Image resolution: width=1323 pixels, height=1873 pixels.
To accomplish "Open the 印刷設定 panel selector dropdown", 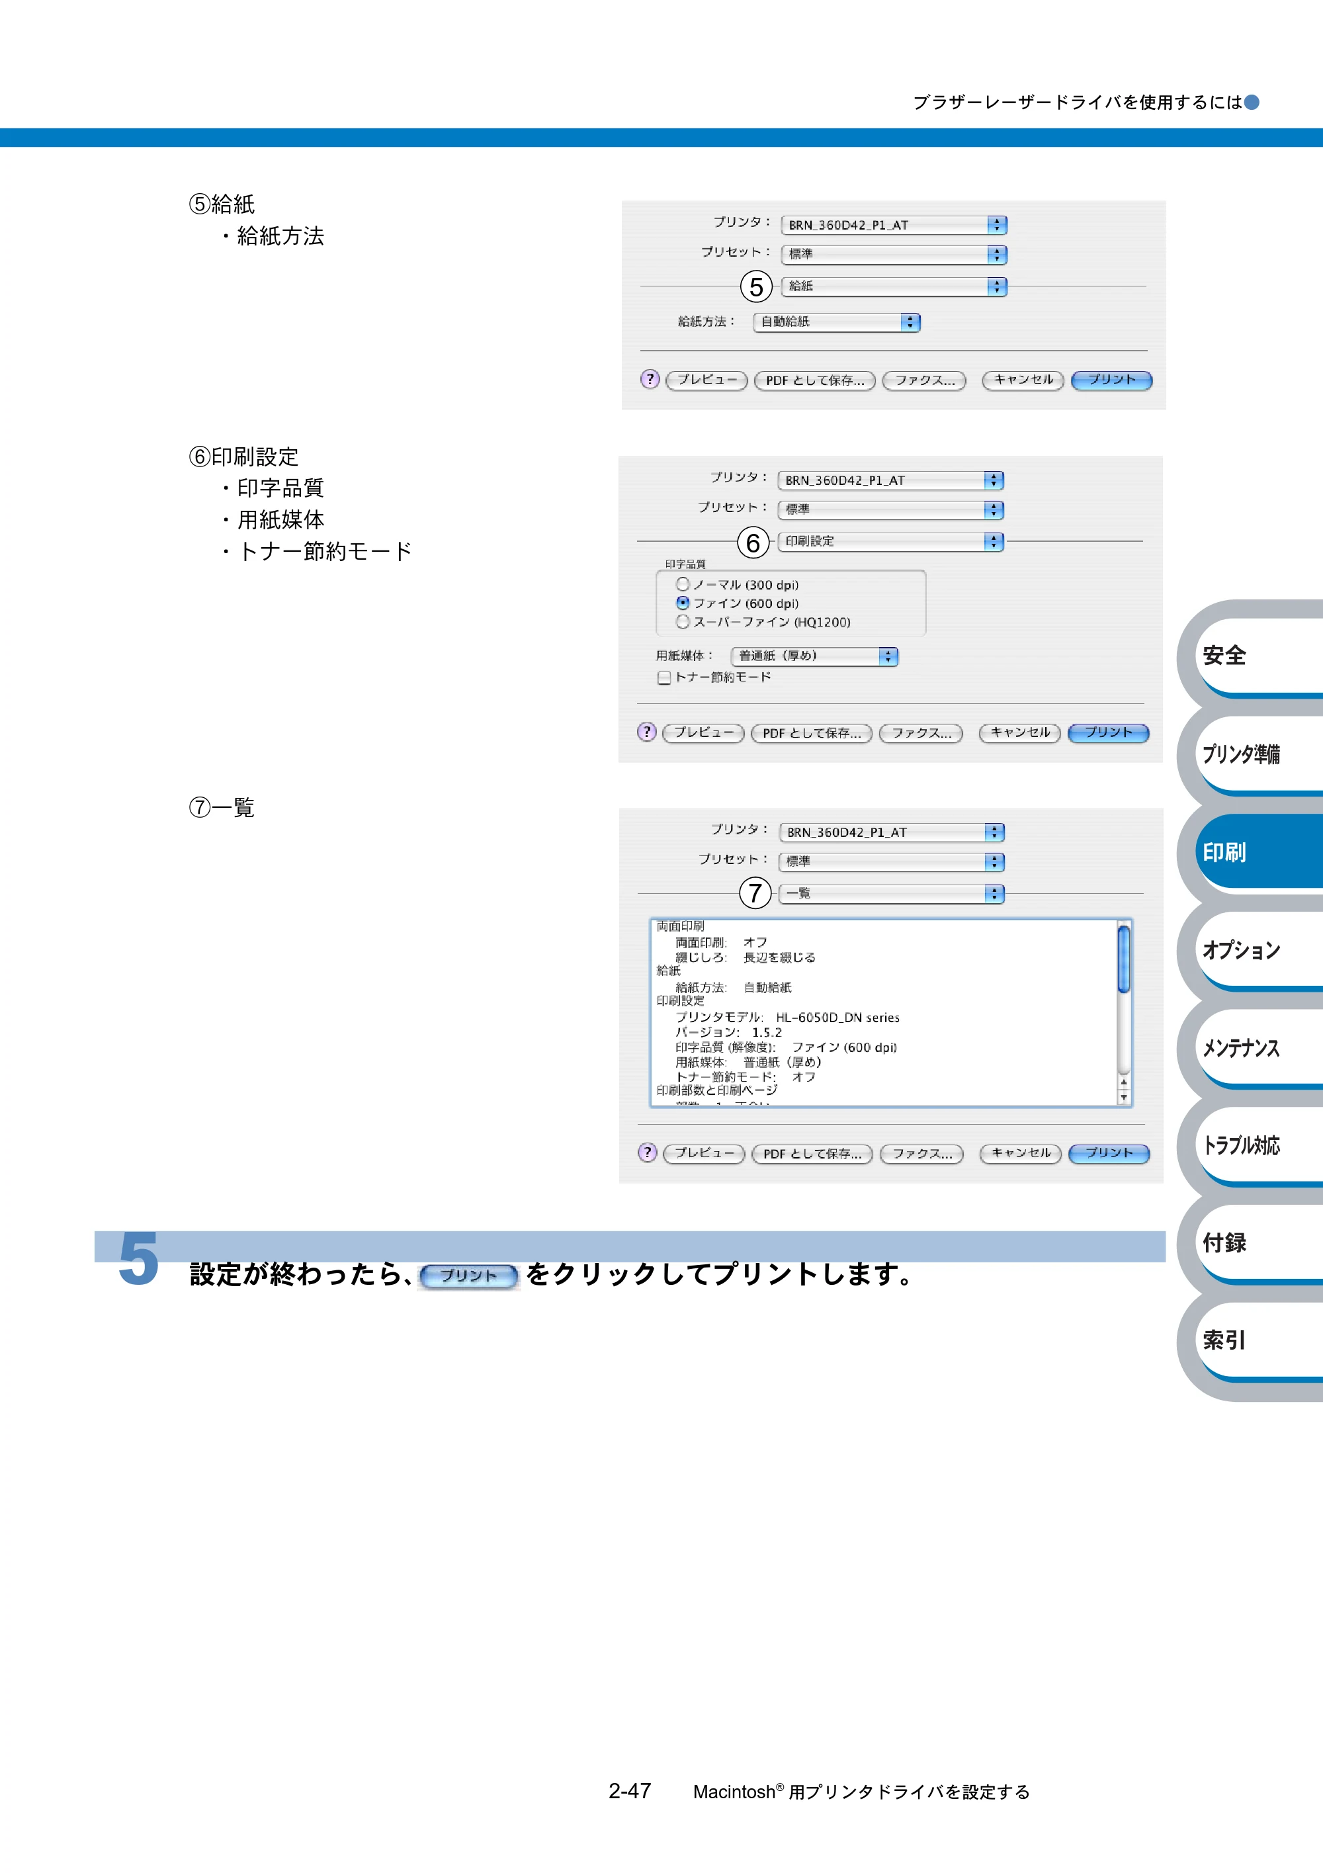I will (890, 542).
